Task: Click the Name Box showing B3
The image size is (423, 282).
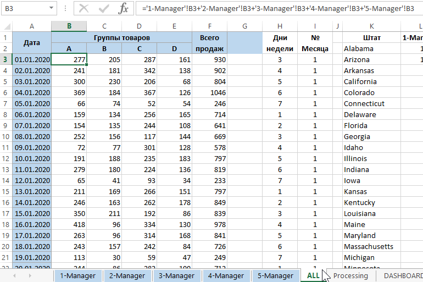Action: tap(25, 8)
